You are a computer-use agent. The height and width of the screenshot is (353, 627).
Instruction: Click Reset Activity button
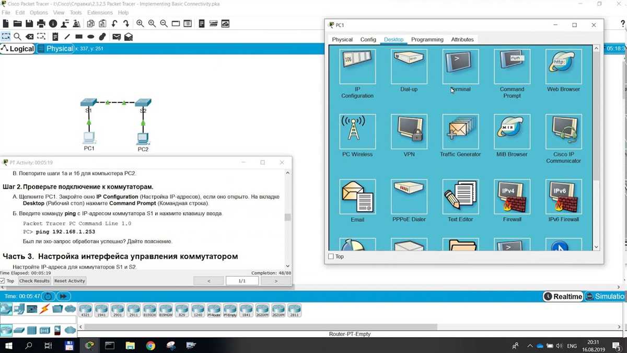click(x=69, y=281)
